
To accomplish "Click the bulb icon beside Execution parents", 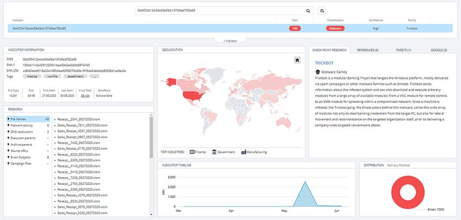I will (x=9, y=138).
